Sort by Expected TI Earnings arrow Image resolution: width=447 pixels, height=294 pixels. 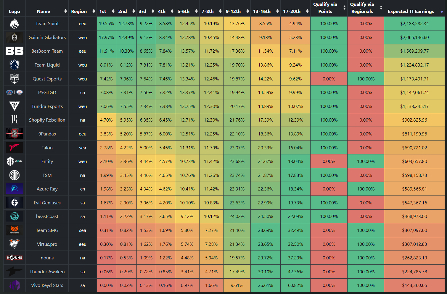(442, 12)
